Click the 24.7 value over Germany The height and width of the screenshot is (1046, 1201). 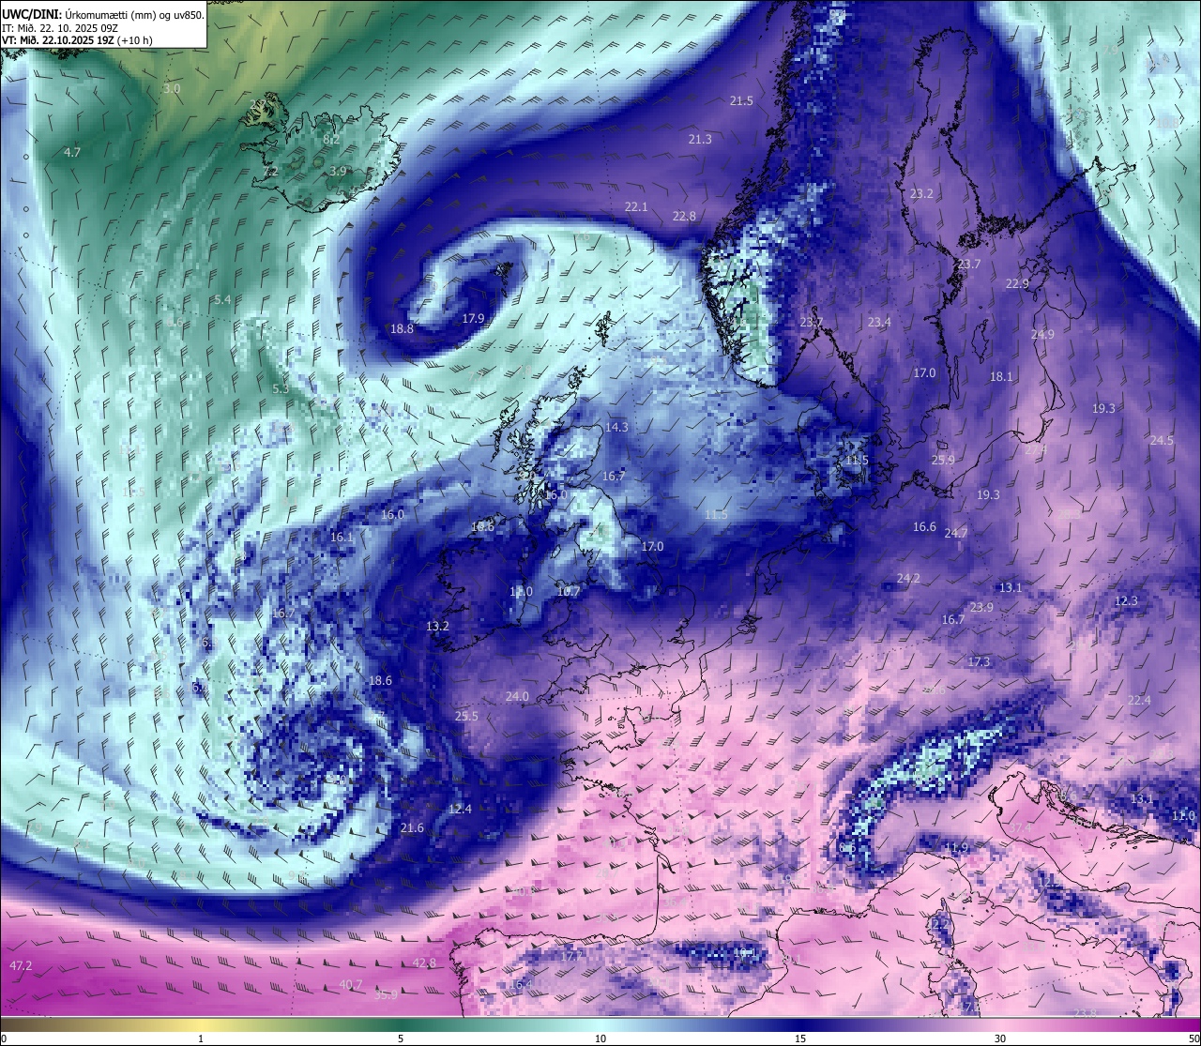pyautogui.click(x=955, y=533)
